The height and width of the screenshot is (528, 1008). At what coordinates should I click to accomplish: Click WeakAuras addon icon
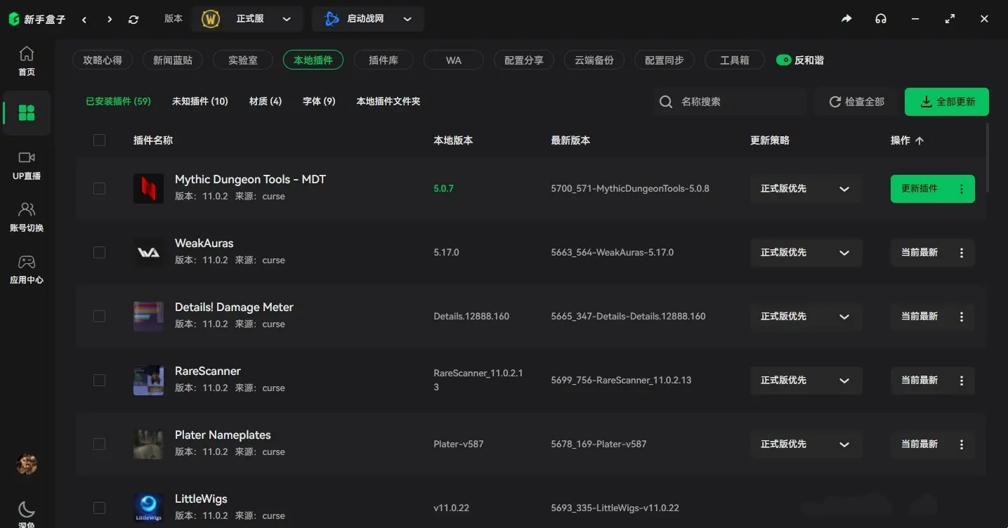(x=149, y=252)
